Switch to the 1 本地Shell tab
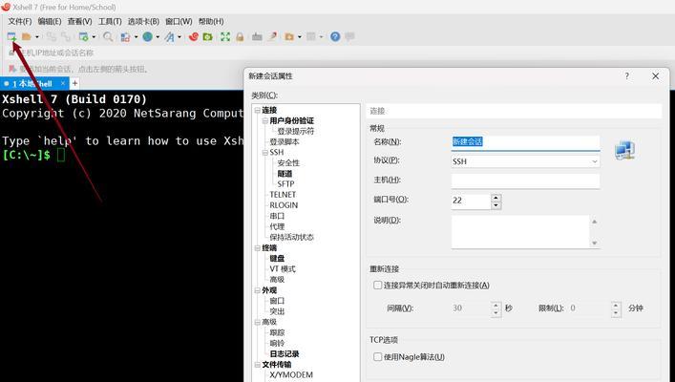675x382 pixels. tap(32, 83)
